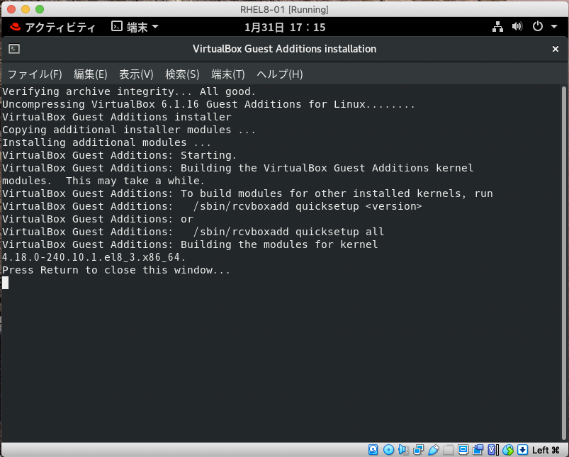The height and width of the screenshot is (457, 569).
Task: Click the terminal cursor at the prompt
Action: (x=5, y=283)
